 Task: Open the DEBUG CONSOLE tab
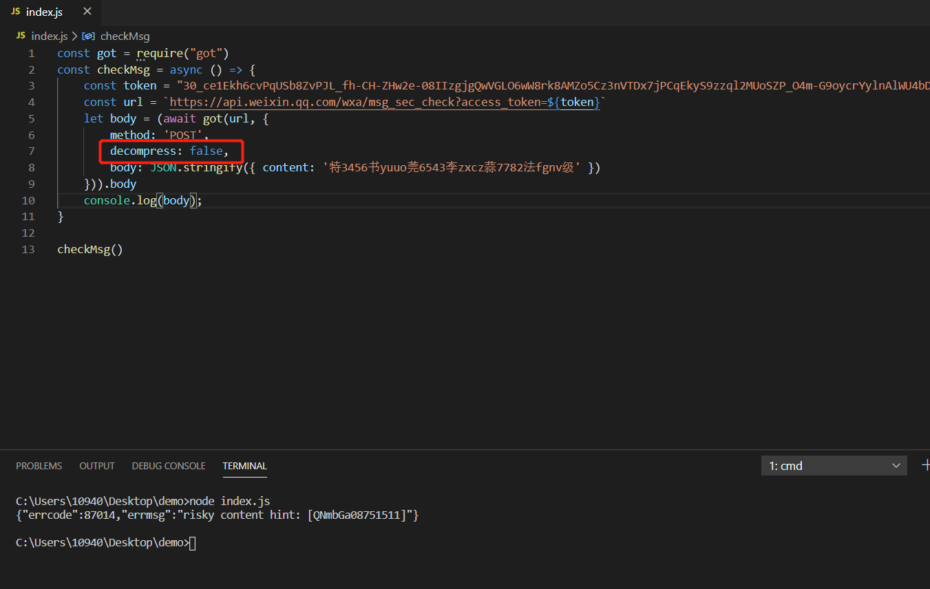point(168,466)
